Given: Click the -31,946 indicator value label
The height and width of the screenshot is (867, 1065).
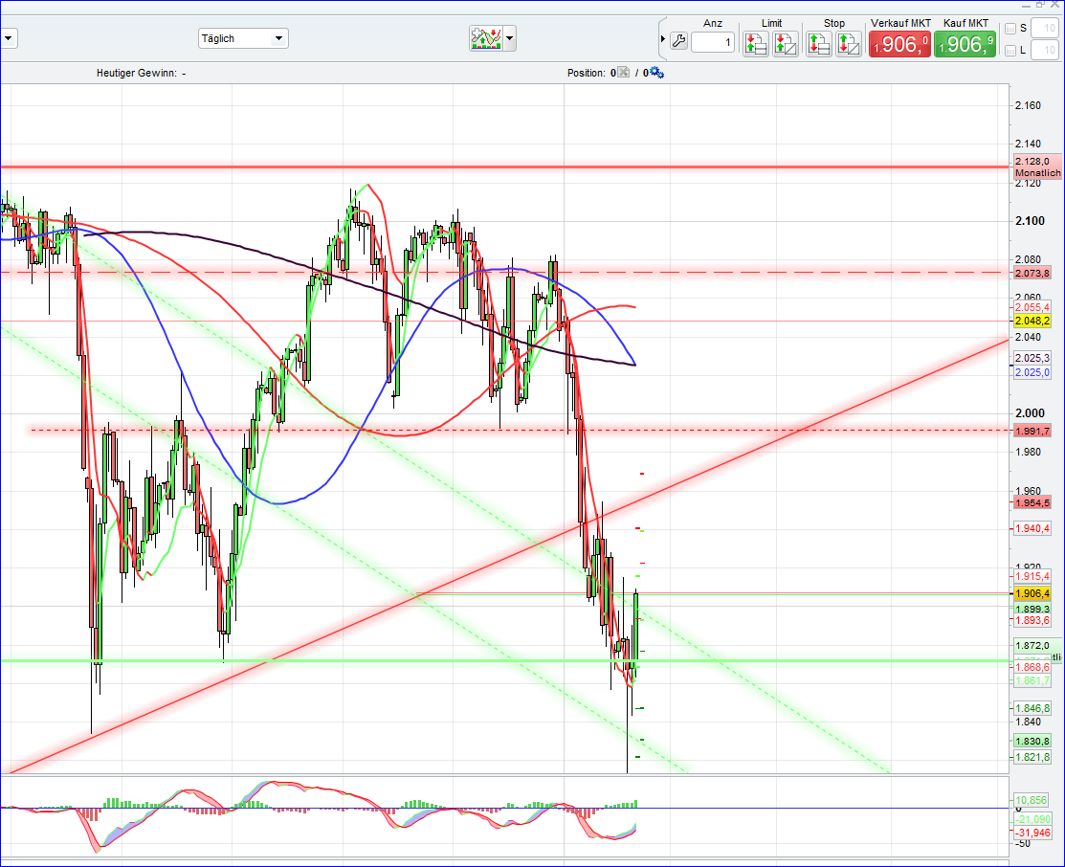Looking at the screenshot, I should [1032, 833].
